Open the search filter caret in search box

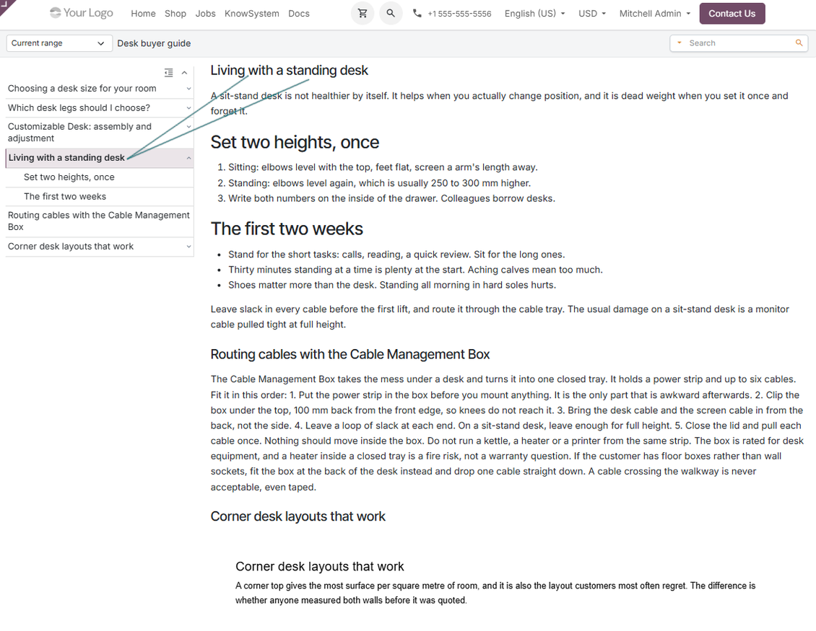coord(679,43)
